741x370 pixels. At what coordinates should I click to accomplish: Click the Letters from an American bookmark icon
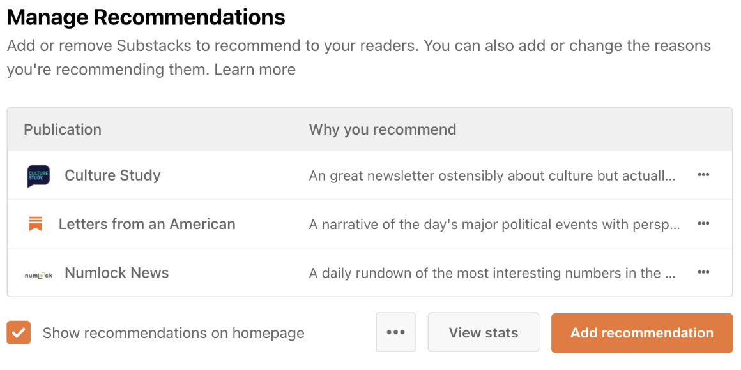(35, 224)
